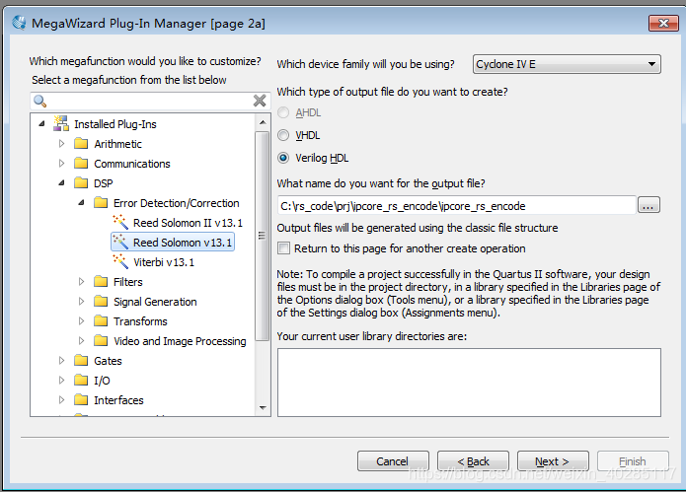This screenshot has height=492, width=686.
Task: Open the device family dropdown
Action: 567,64
